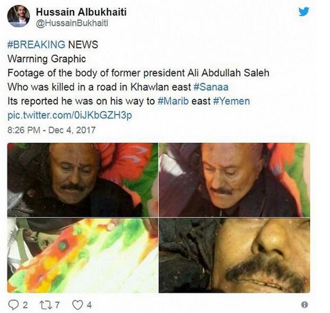Click the Twitter bird logo
Screen dimensions: 330x313
point(303,11)
